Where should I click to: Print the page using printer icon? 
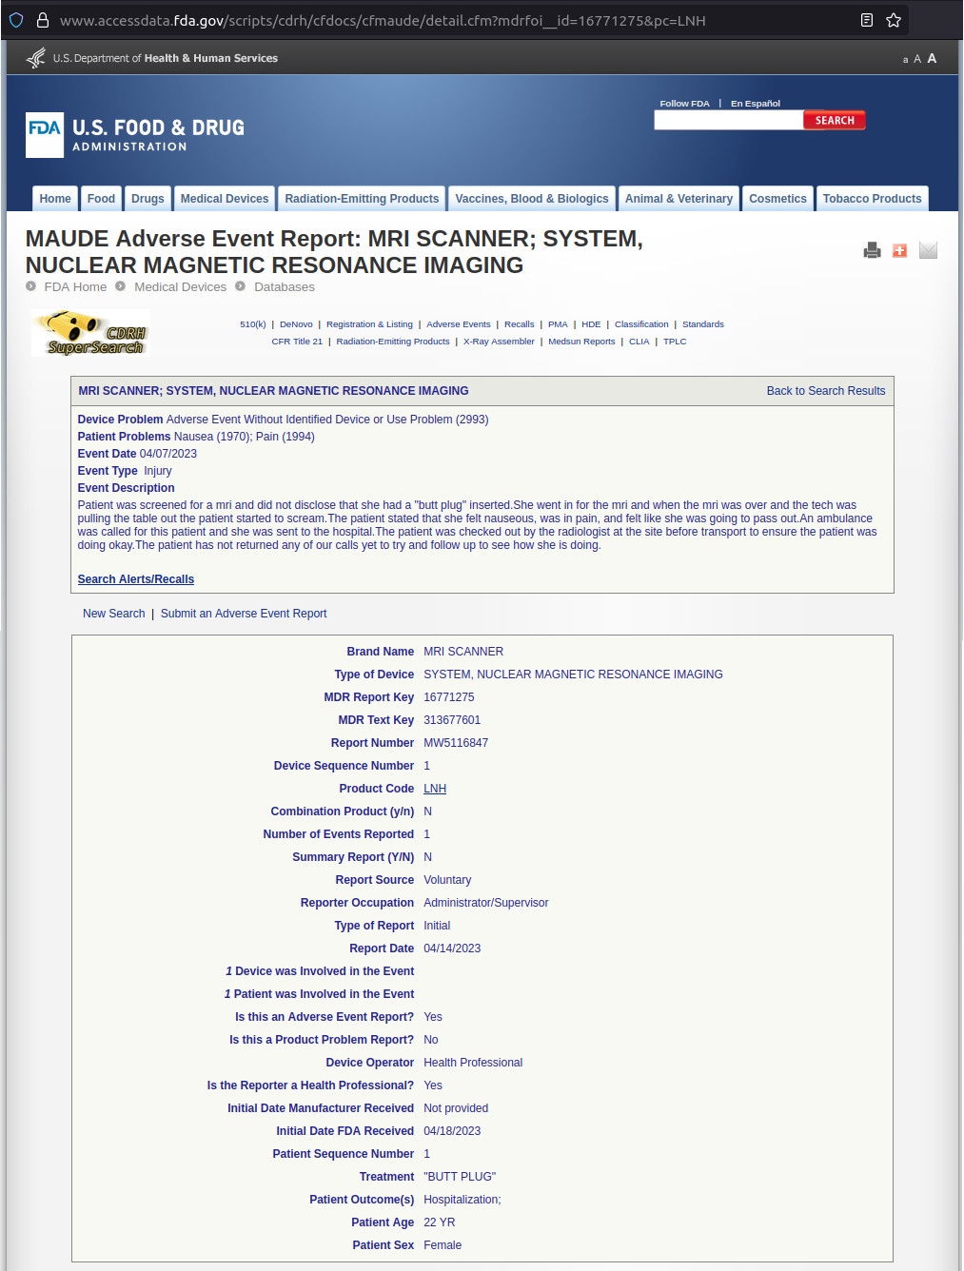coord(872,250)
